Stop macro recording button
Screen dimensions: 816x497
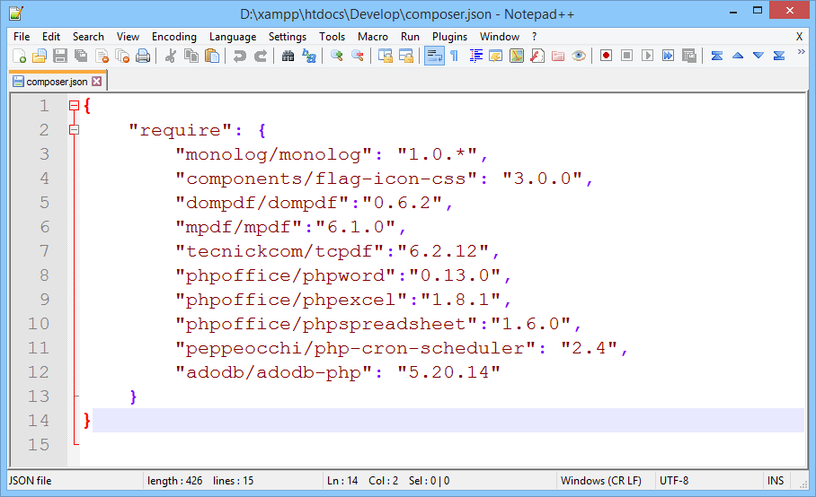(x=626, y=56)
